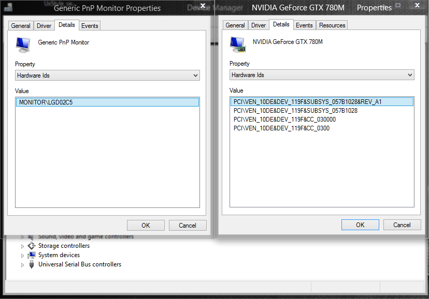Image resolution: width=429 pixels, height=299 pixels.
Task: Click the Generic PnP Monitor Properties title bar icon
Action: click(8, 7)
